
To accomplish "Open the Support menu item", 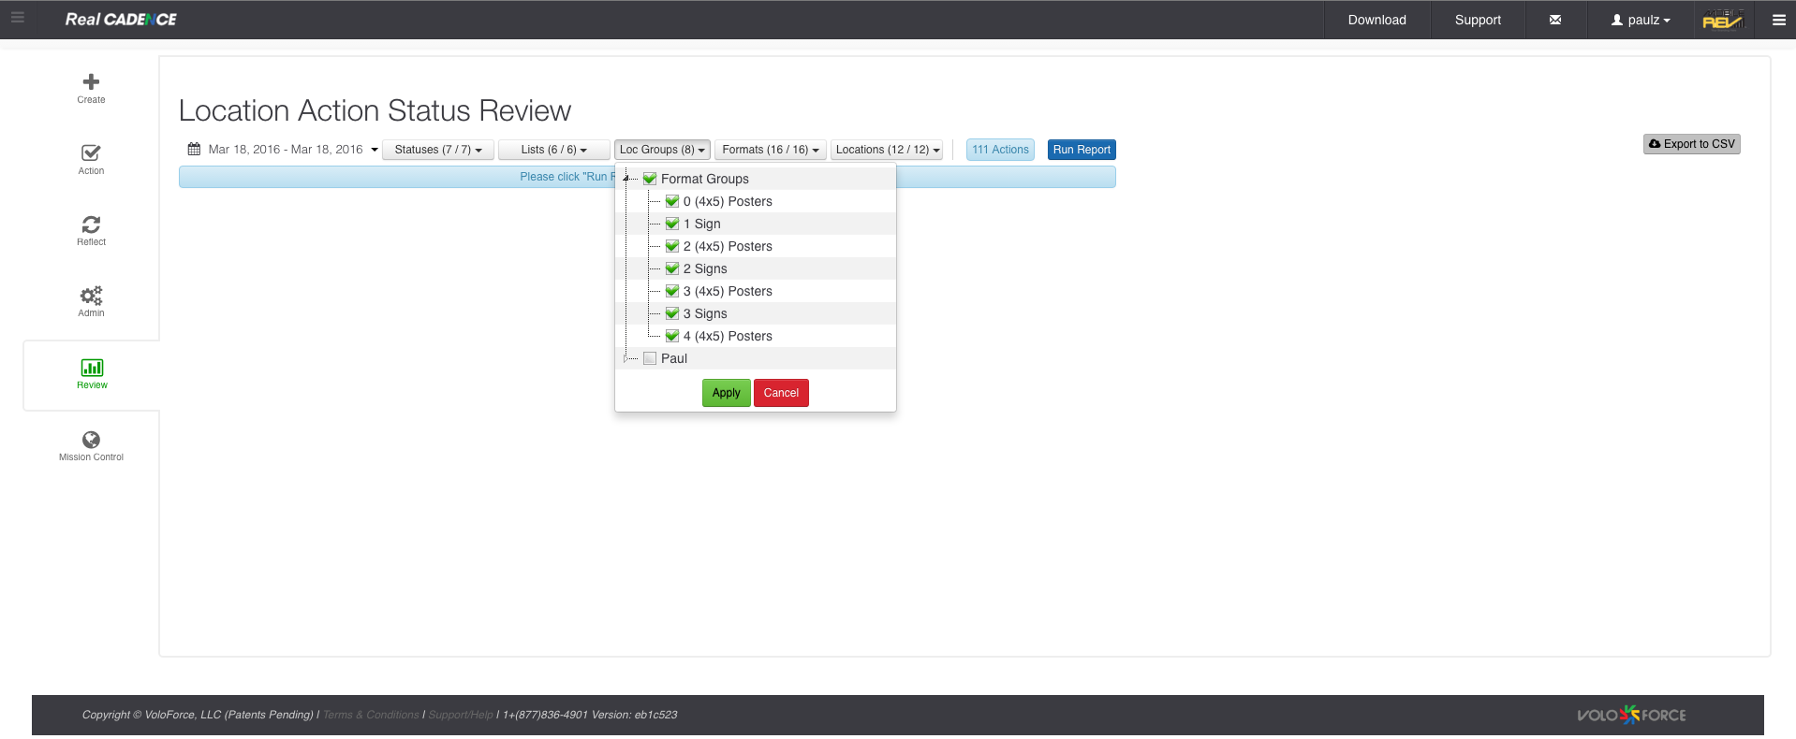I will [1477, 20].
